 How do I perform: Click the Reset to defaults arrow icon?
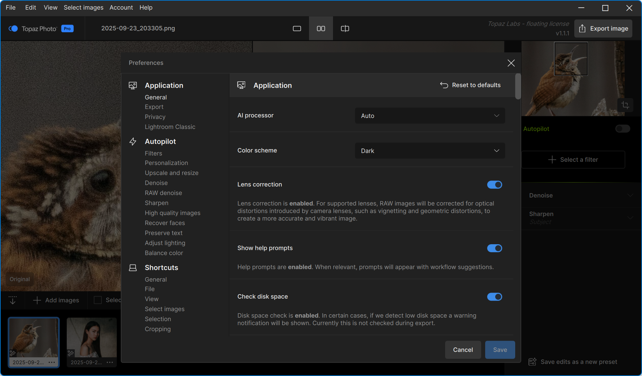[444, 85]
